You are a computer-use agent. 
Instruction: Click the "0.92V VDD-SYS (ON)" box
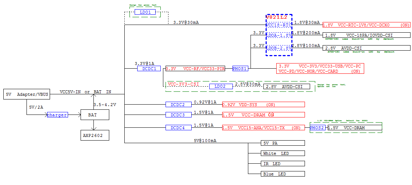(263, 105)
